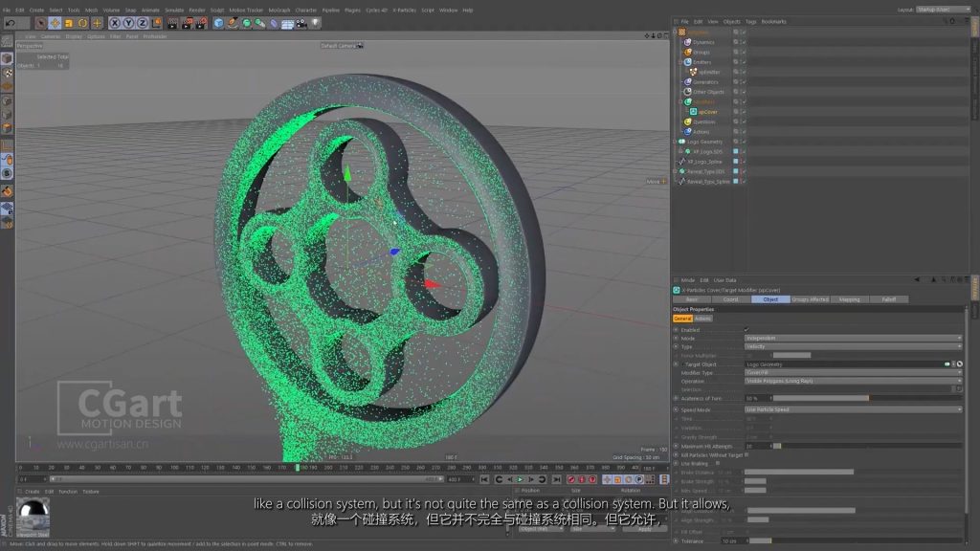Screen dimensions: 980x551
Task: Switch to the Coord. tab
Action: click(730, 299)
